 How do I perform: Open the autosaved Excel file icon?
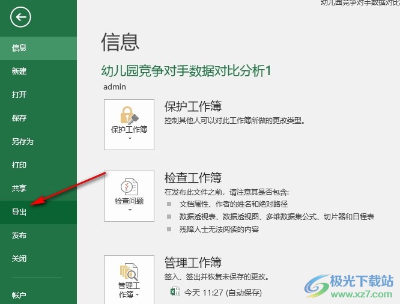[x=175, y=292]
